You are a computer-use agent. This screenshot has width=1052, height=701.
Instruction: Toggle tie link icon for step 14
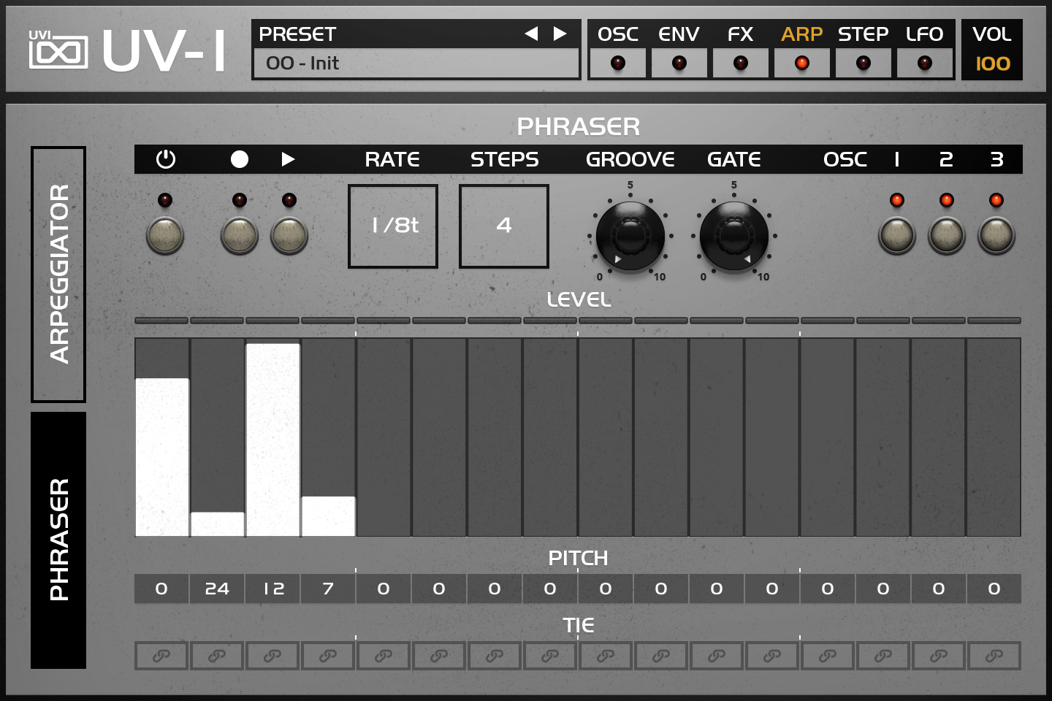coord(884,656)
